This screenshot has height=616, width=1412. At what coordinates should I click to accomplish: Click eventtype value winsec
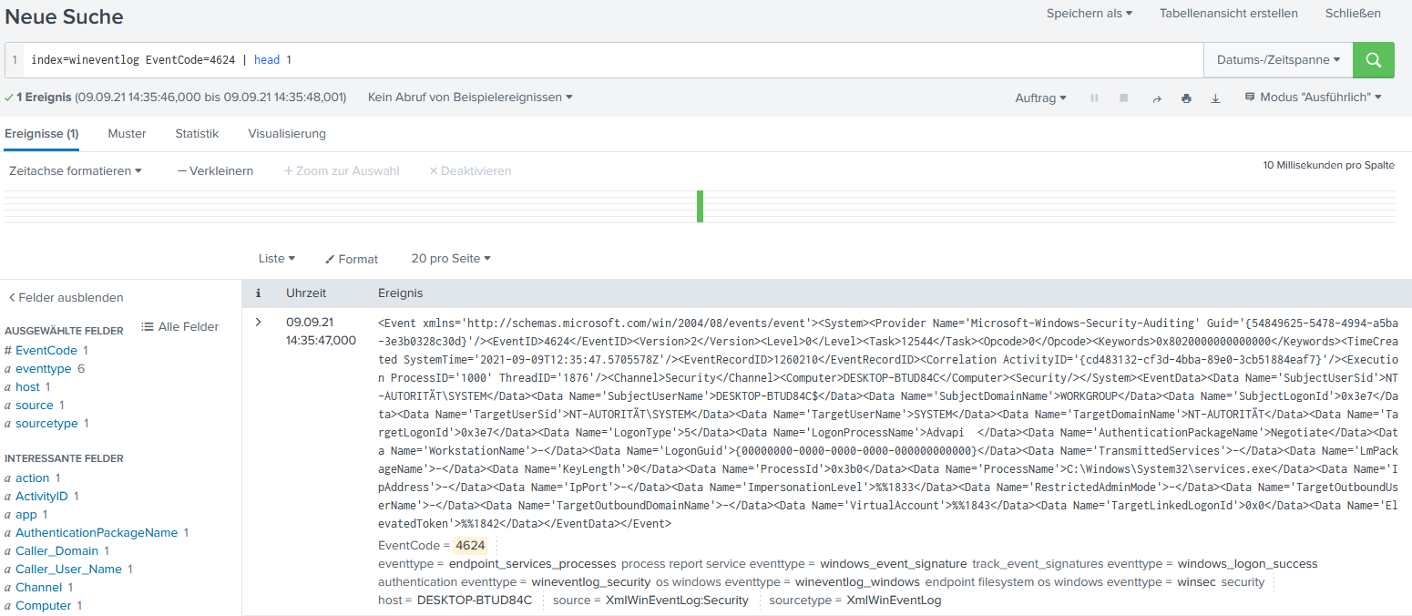pos(1197,581)
